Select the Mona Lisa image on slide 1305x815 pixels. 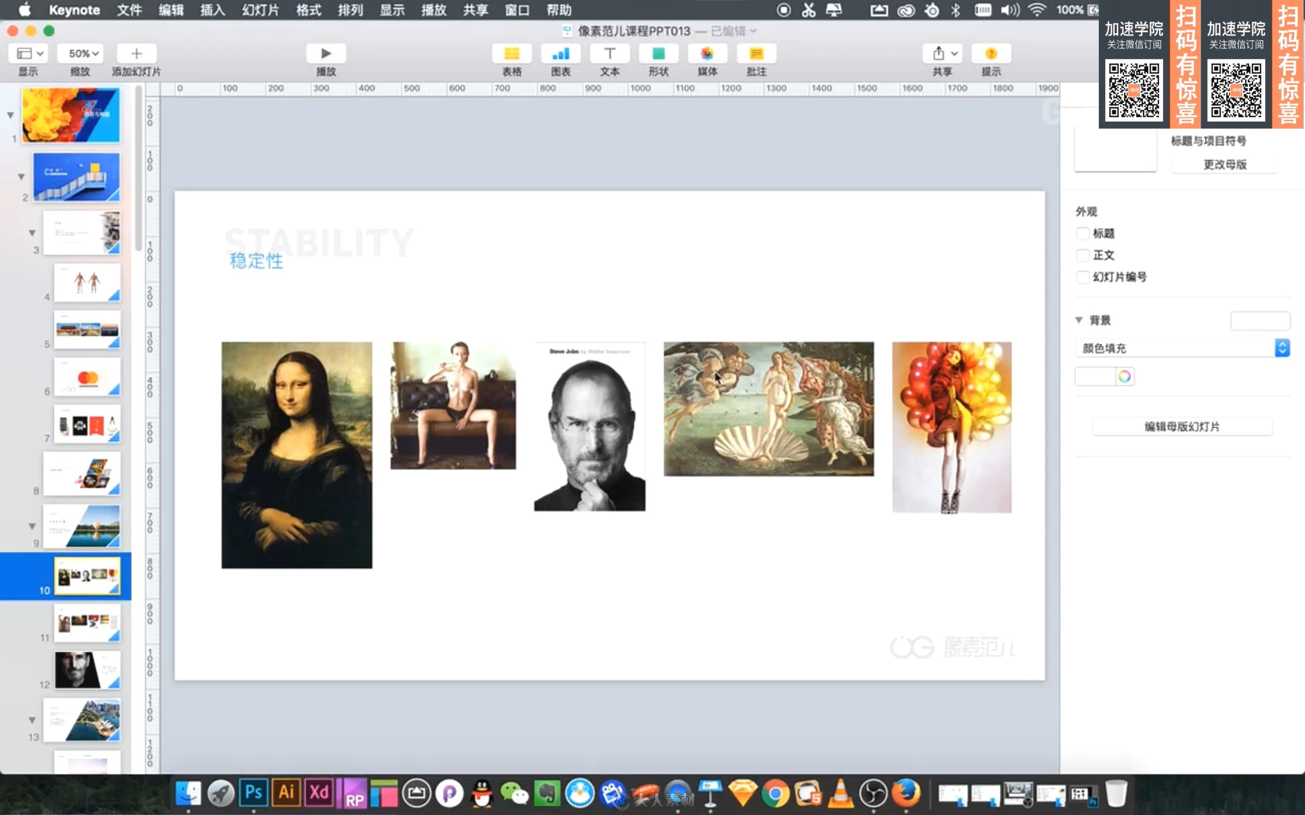click(x=297, y=455)
